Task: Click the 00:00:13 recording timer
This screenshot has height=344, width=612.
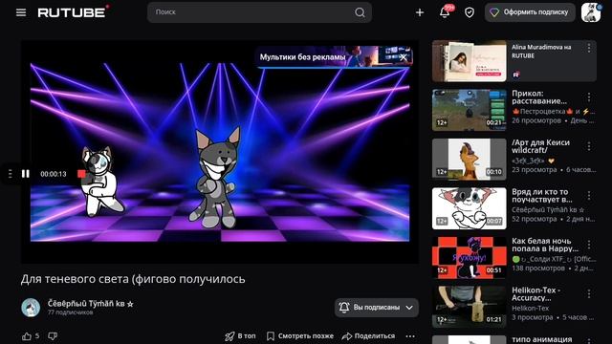Action: coord(54,174)
